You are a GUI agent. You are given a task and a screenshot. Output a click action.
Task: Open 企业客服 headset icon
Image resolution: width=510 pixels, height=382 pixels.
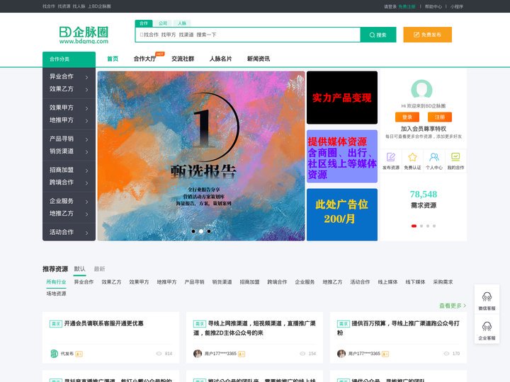click(x=487, y=326)
